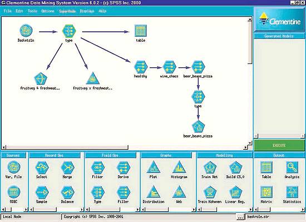This screenshot has height=222, width=306.
Task: Click the ellipsis button in status bar
Action: (x=240, y=217)
